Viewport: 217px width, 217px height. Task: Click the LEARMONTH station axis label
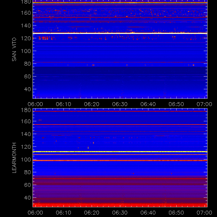click(14, 158)
